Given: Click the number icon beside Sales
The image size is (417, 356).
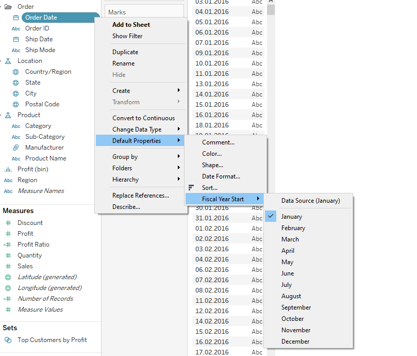Looking at the screenshot, I should [8, 266].
